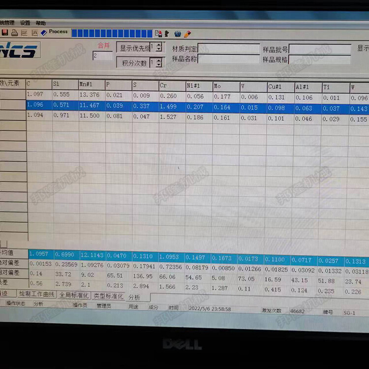Click the C column header
This screenshot has width=369, height=369.
pyautogui.click(x=39, y=84)
